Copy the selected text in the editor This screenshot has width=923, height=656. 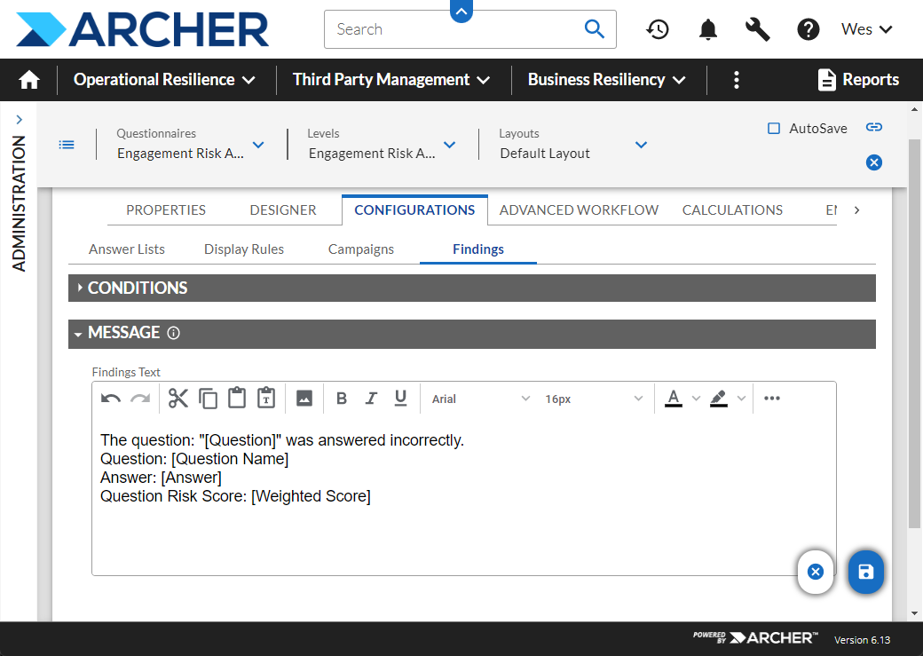tap(208, 399)
